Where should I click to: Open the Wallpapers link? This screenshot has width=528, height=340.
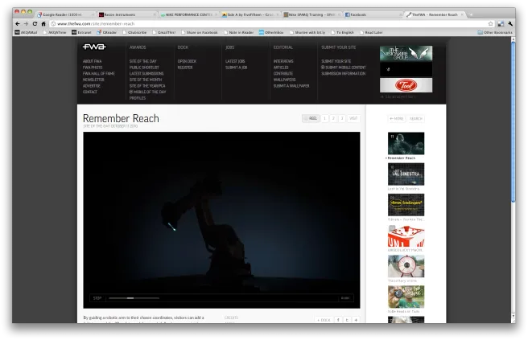tap(285, 80)
